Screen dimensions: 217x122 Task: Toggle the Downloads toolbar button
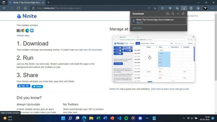[x=184, y=8]
